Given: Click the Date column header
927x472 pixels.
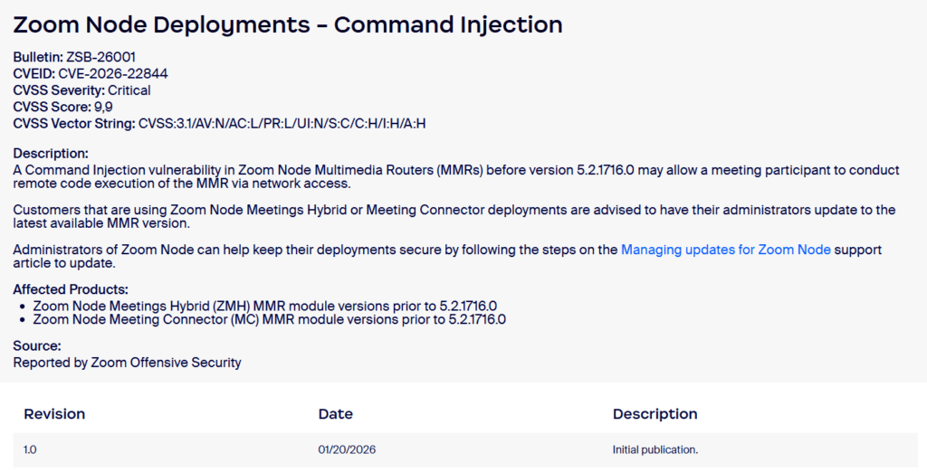Looking at the screenshot, I should [336, 414].
